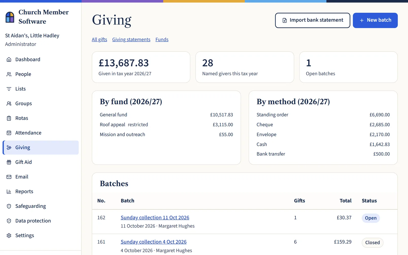The height and width of the screenshot is (255, 408).
Task: Open the All gifts link
Action: [x=99, y=40]
